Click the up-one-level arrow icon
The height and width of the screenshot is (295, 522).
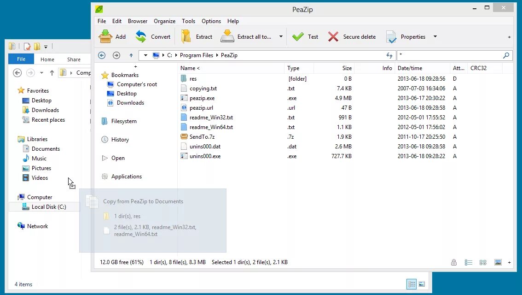131,55
